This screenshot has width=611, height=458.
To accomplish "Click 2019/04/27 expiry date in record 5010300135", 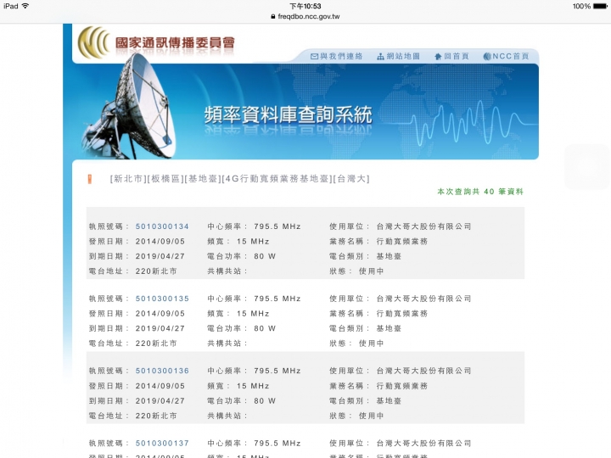I will tap(160, 328).
